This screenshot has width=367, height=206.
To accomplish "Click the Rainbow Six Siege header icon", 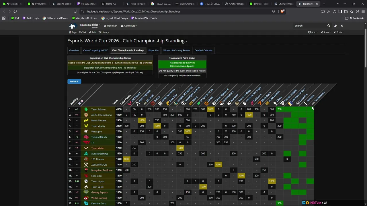I will [x=244, y=103].
